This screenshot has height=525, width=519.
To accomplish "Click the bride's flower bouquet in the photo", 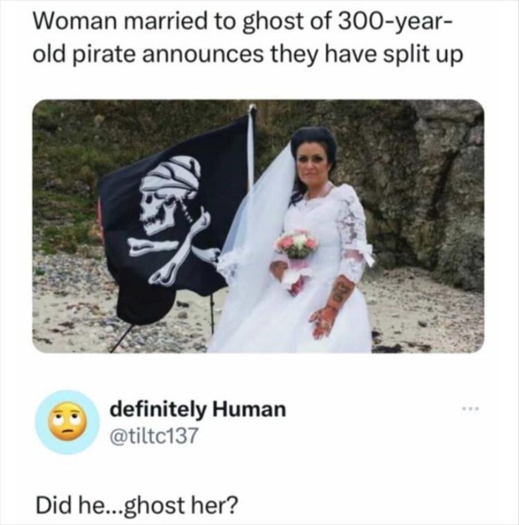I will click(x=296, y=245).
